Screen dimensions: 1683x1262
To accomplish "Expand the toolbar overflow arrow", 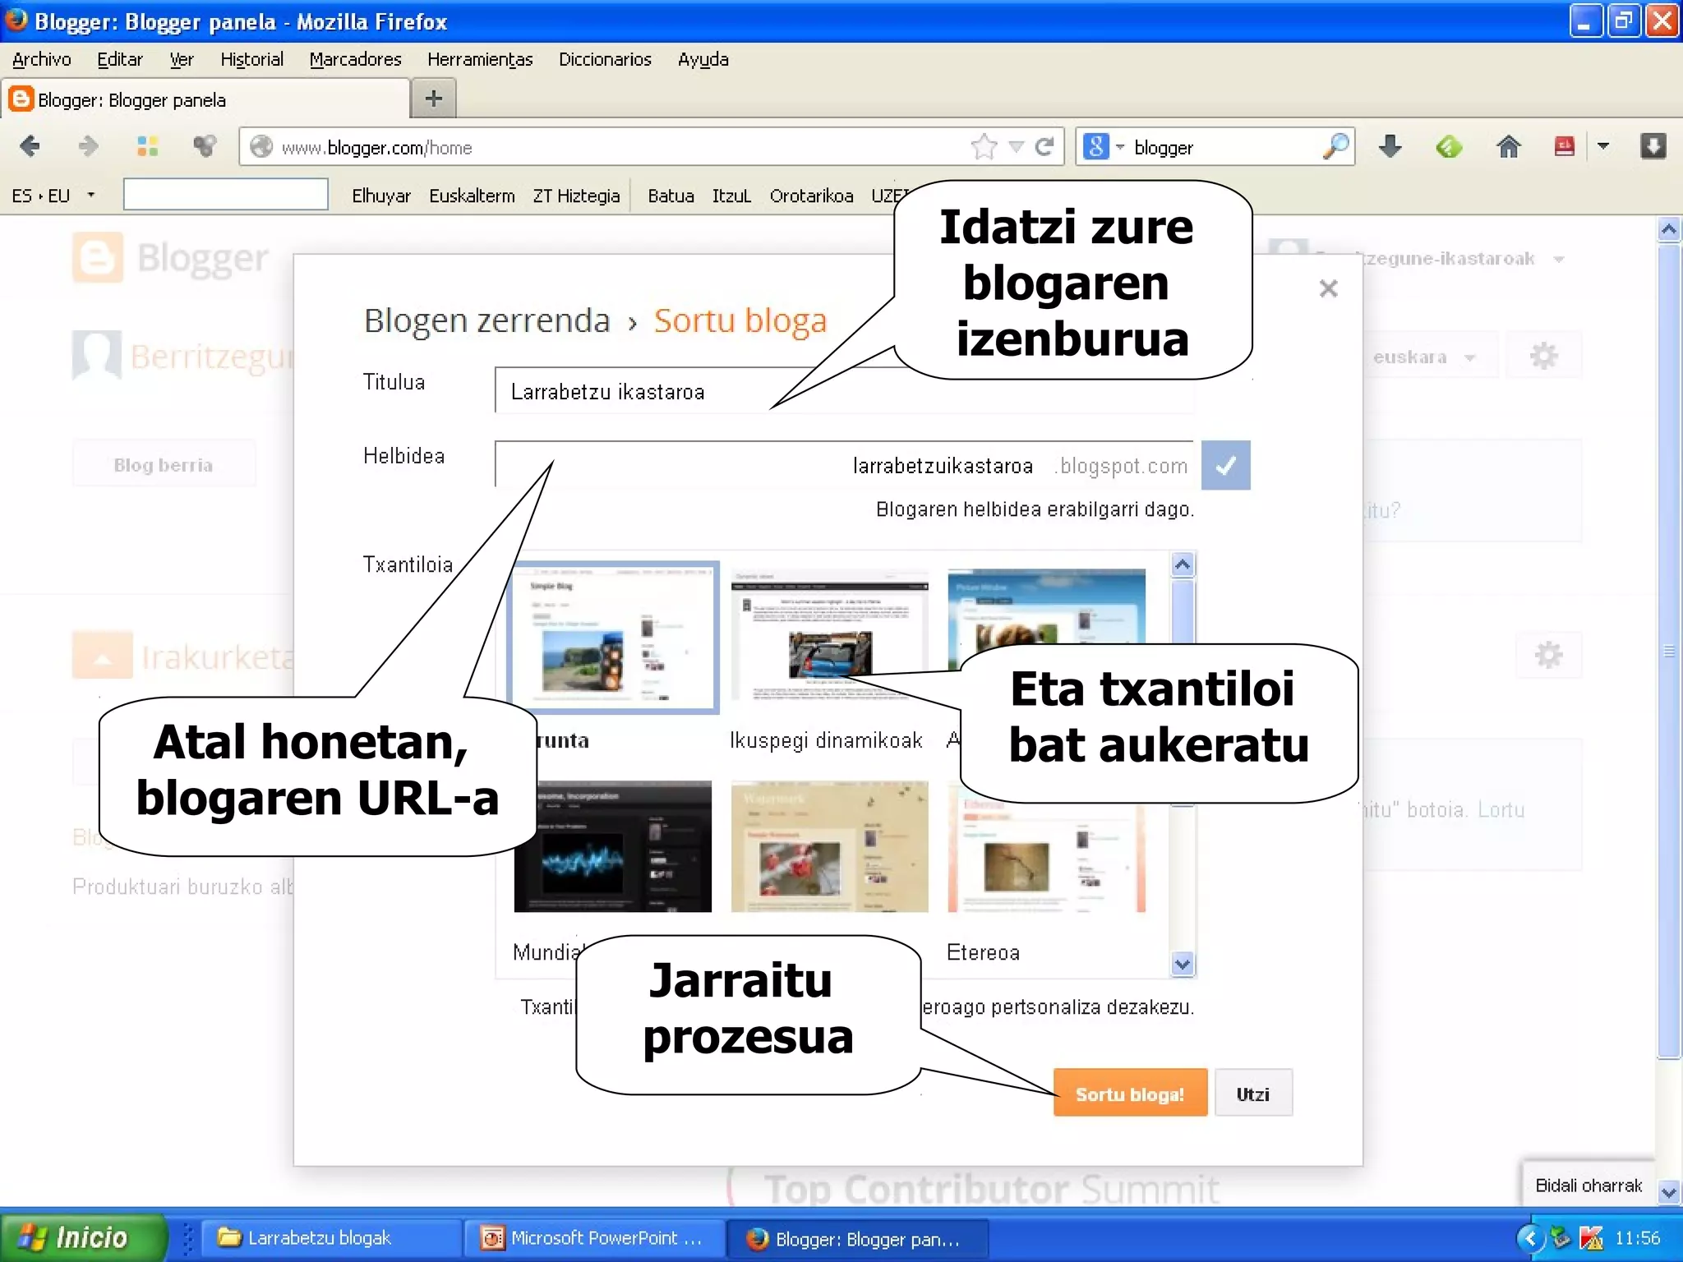I will click(1602, 146).
